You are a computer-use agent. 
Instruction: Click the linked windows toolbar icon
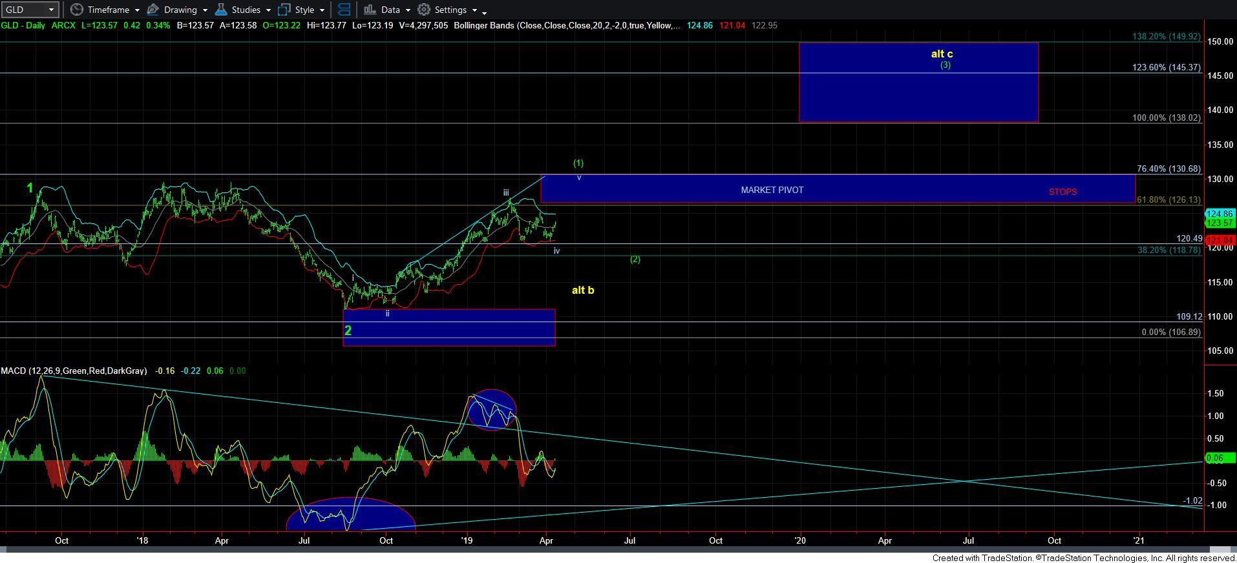[x=344, y=10]
